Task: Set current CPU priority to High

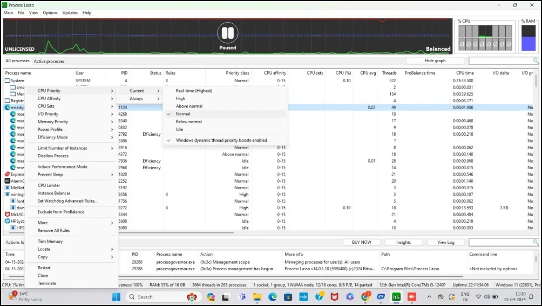Action: 225,98
